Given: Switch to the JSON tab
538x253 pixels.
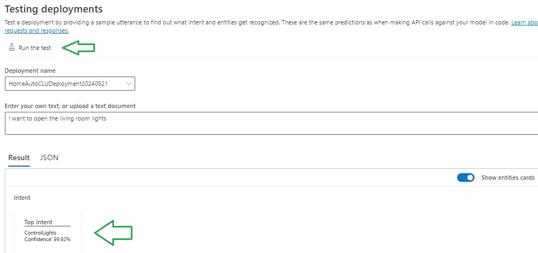Looking at the screenshot, I should point(49,157).
